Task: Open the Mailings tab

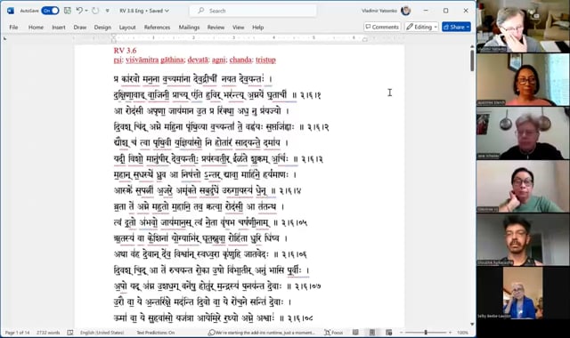Action: (189, 28)
